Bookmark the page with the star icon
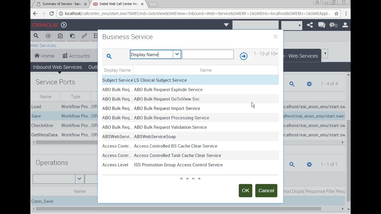Image resolution: width=381 pixels, height=214 pixels. pyautogui.click(x=336, y=13)
